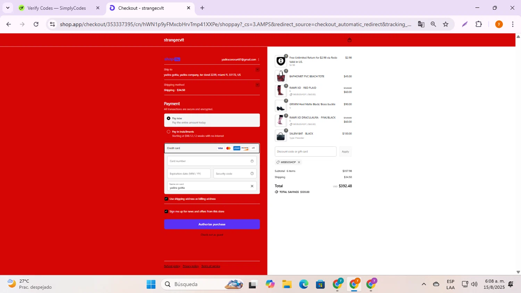Focus the Discount code or gift card field
521x293 pixels.
click(306, 152)
